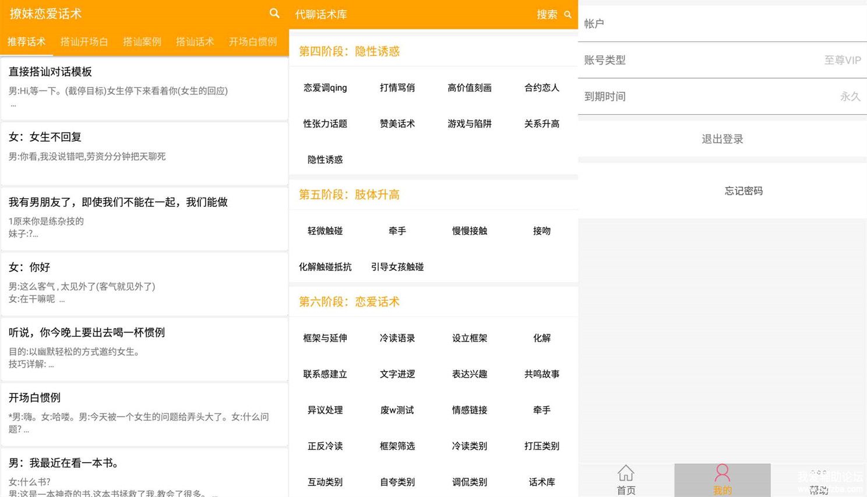Switch to the 开场白惯例 tab
The image size is (867, 497).
pos(253,41)
